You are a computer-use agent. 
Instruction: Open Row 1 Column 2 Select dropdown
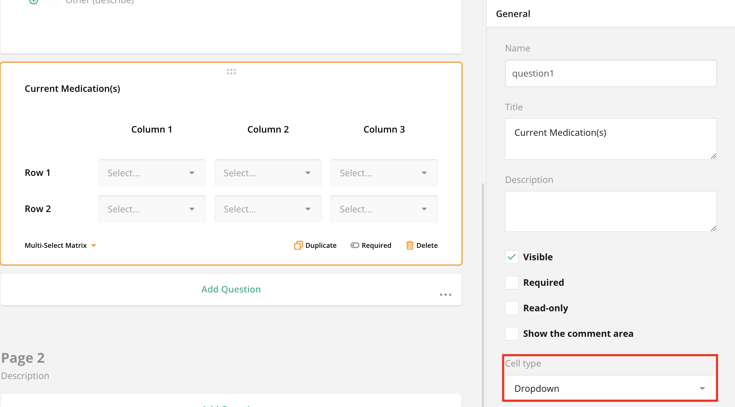268,173
